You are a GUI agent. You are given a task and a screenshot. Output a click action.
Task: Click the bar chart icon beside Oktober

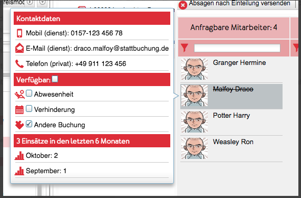coord(20,156)
